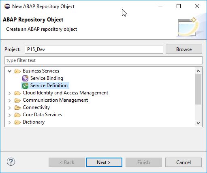Expand the Communication Management node
This screenshot has width=207, height=173.
9,100
